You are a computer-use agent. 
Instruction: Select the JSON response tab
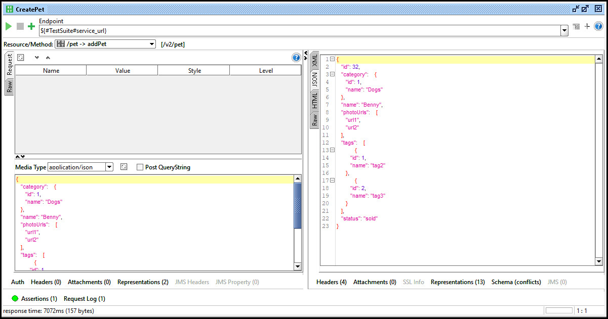coord(314,80)
